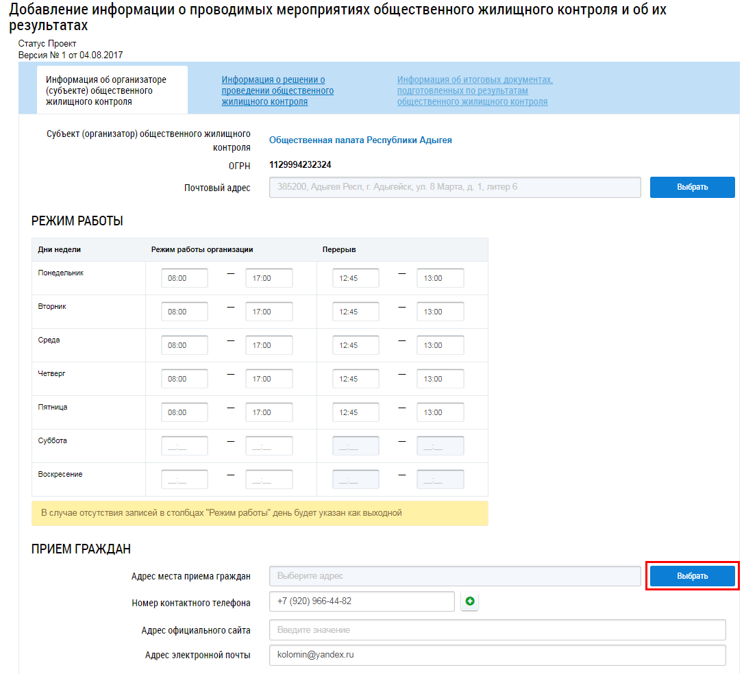Click Friday work end time field
This screenshot has width=744, height=674.
(269, 412)
